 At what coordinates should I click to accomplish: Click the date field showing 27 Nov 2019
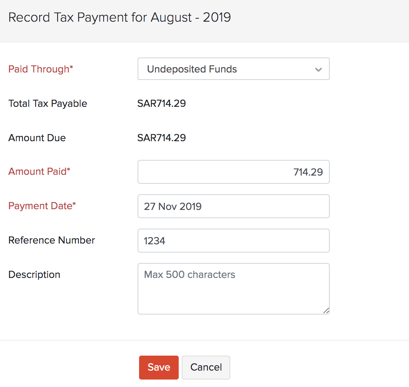click(233, 206)
